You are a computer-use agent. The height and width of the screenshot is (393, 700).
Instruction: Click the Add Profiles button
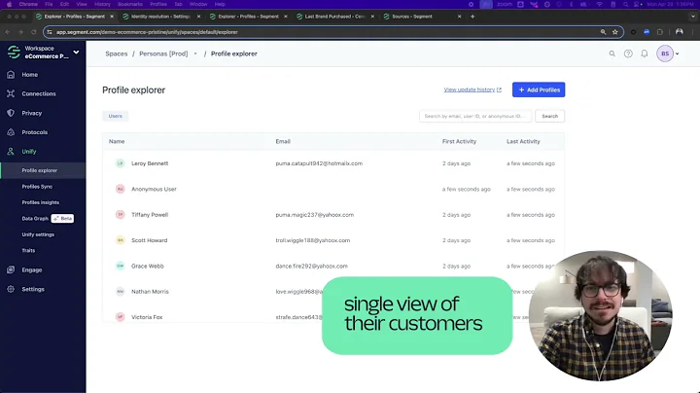pos(539,89)
